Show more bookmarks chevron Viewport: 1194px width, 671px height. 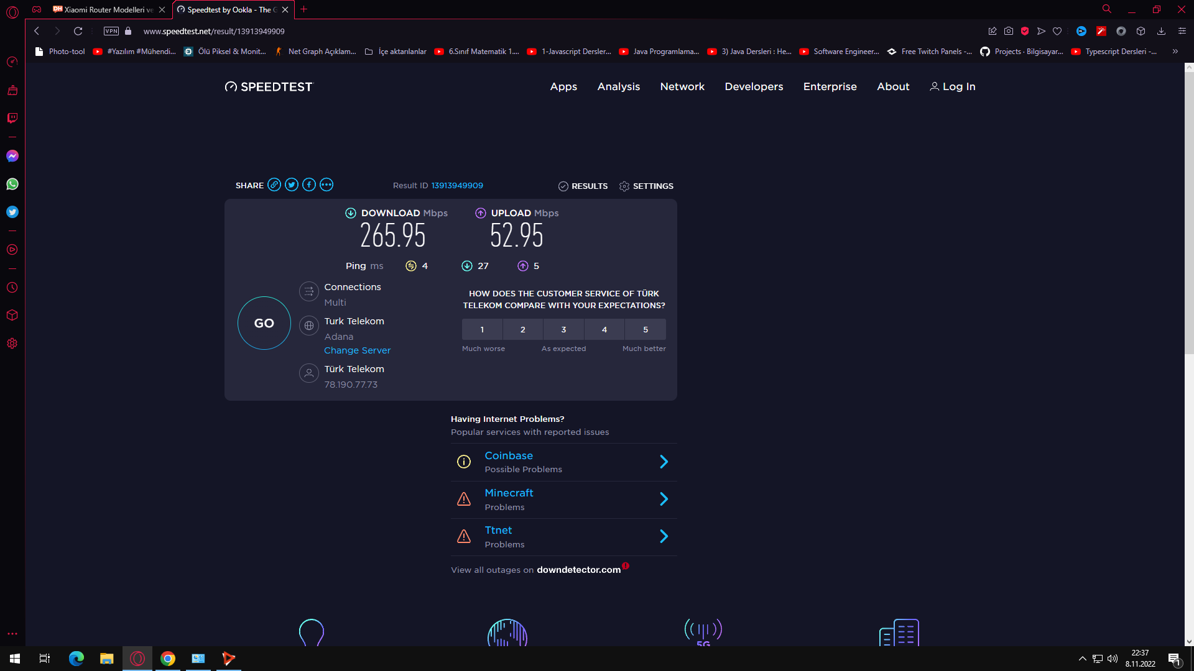click(1175, 52)
